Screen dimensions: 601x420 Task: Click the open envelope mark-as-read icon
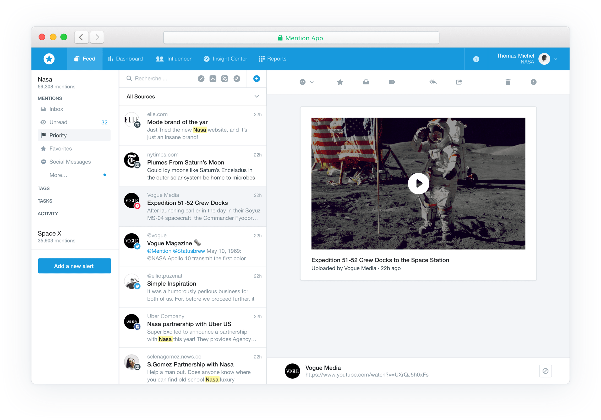(x=366, y=82)
